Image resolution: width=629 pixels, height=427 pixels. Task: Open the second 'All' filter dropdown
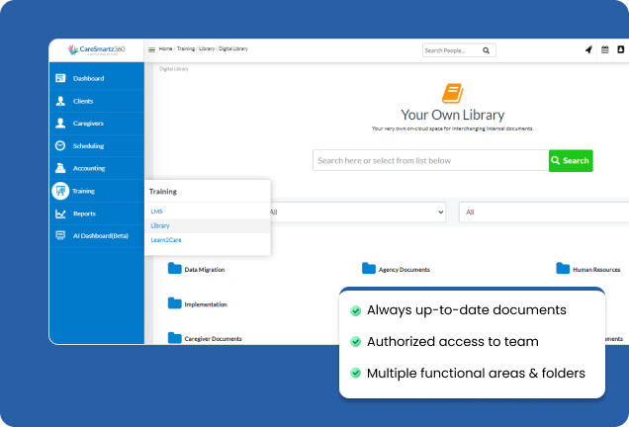pyautogui.click(x=543, y=212)
